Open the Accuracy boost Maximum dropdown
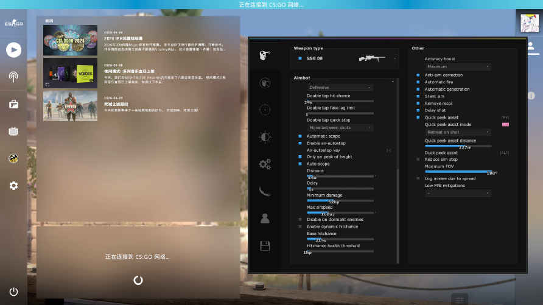 click(x=458, y=66)
